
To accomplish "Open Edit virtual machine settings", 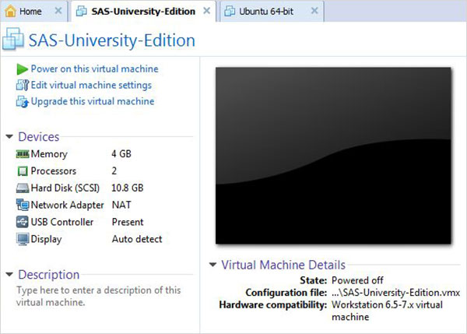I will coord(91,85).
